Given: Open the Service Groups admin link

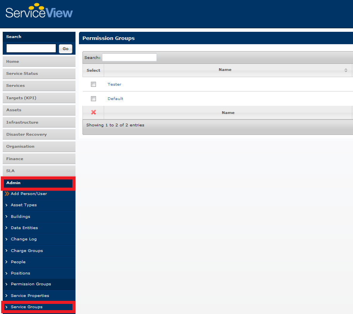Looking at the screenshot, I should 27,307.
